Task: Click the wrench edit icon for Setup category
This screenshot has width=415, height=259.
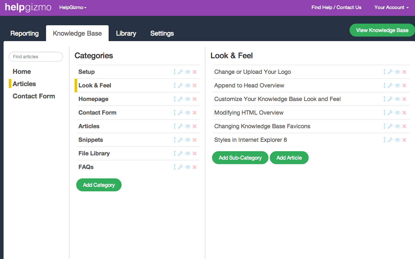Action: click(x=181, y=72)
